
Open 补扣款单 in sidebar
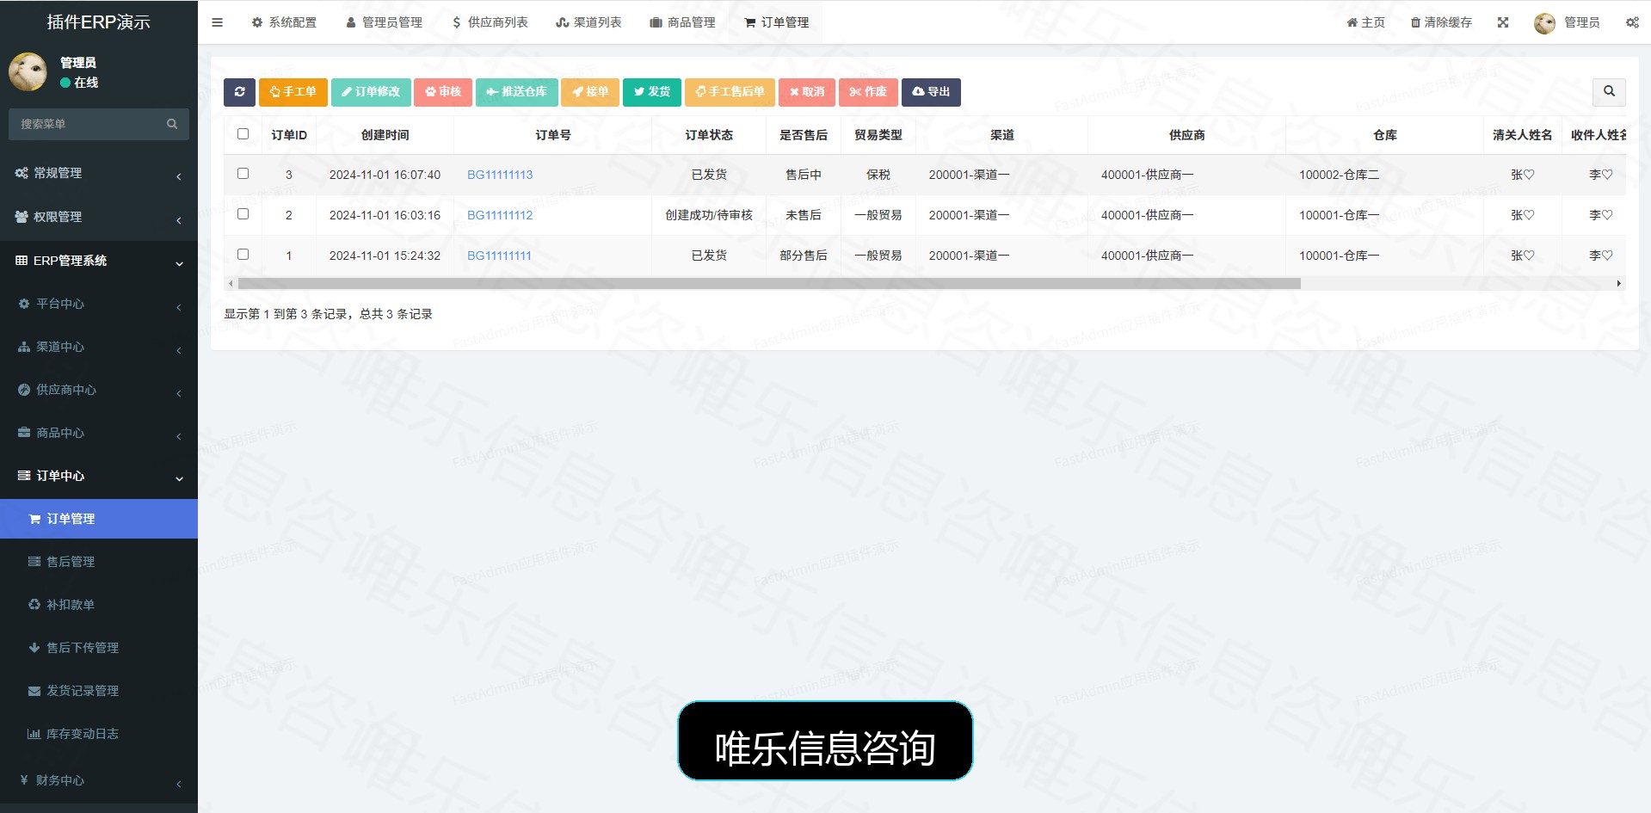pyautogui.click(x=99, y=605)
